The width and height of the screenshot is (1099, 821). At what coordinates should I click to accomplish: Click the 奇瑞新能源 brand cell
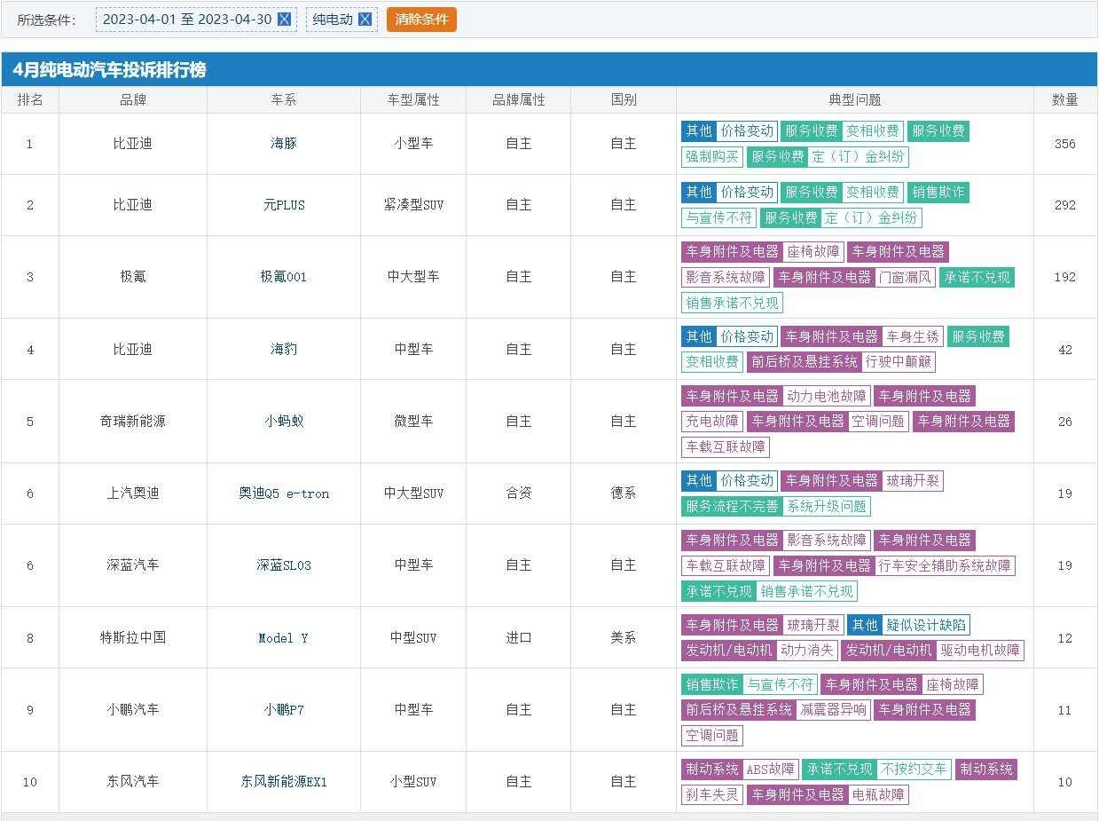(x=133, y=422)
